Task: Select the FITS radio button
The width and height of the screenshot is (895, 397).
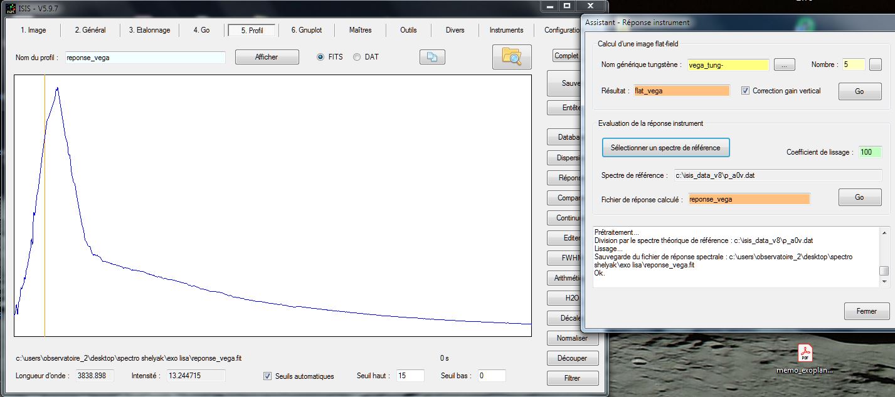Action: coord(321,57)
